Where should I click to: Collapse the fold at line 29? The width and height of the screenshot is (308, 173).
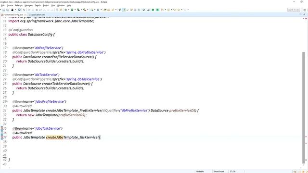click(7, 101)
